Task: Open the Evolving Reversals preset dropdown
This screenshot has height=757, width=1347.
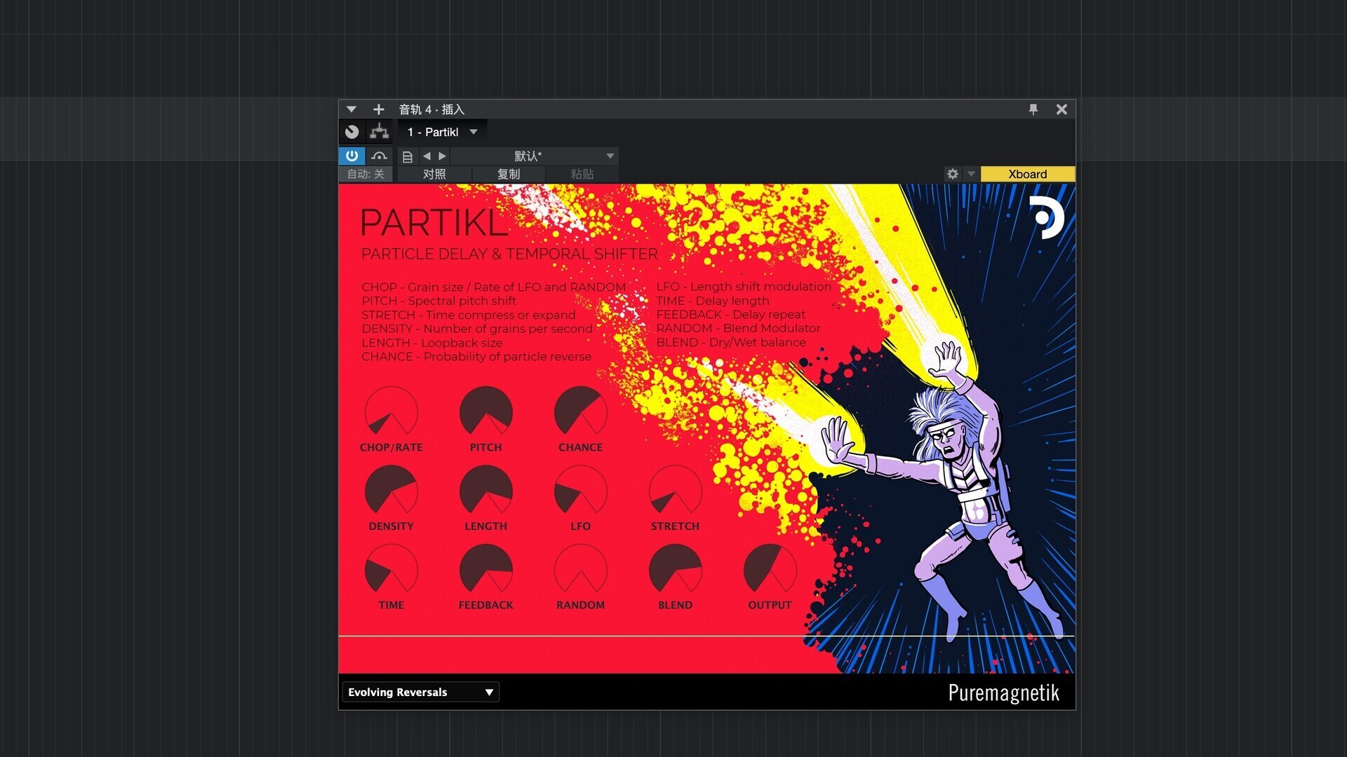Action: point(421,692)
